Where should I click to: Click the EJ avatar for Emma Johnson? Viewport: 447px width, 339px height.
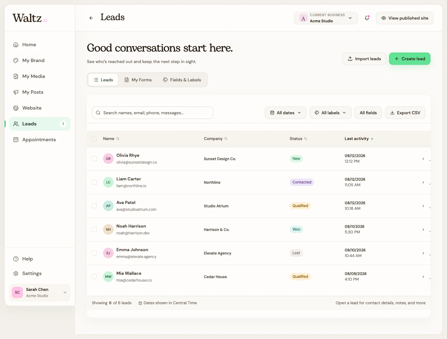pos(108,253)
